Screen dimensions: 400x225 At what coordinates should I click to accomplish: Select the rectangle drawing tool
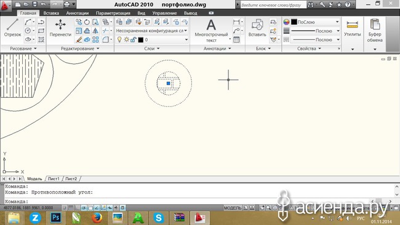point(41,31)
